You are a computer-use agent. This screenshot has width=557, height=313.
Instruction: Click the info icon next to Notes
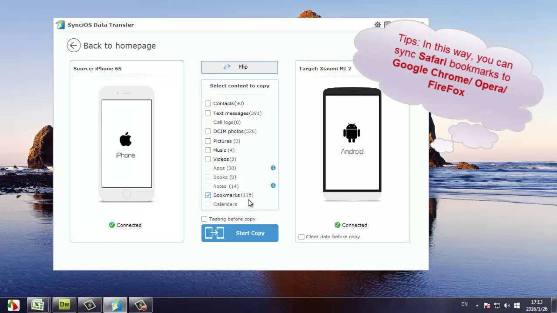click(273, 185)
